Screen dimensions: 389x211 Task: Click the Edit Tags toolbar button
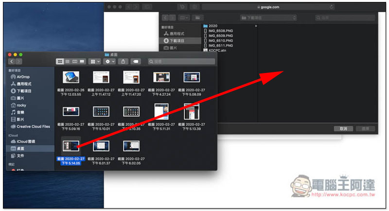point(136,61)
